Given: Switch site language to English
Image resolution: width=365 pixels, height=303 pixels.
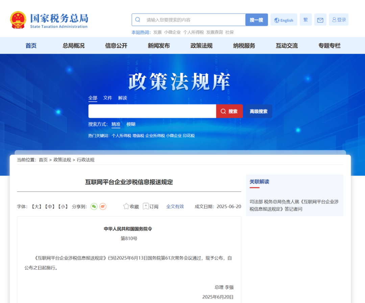Looking at the screenshot, I should point(284,20).
